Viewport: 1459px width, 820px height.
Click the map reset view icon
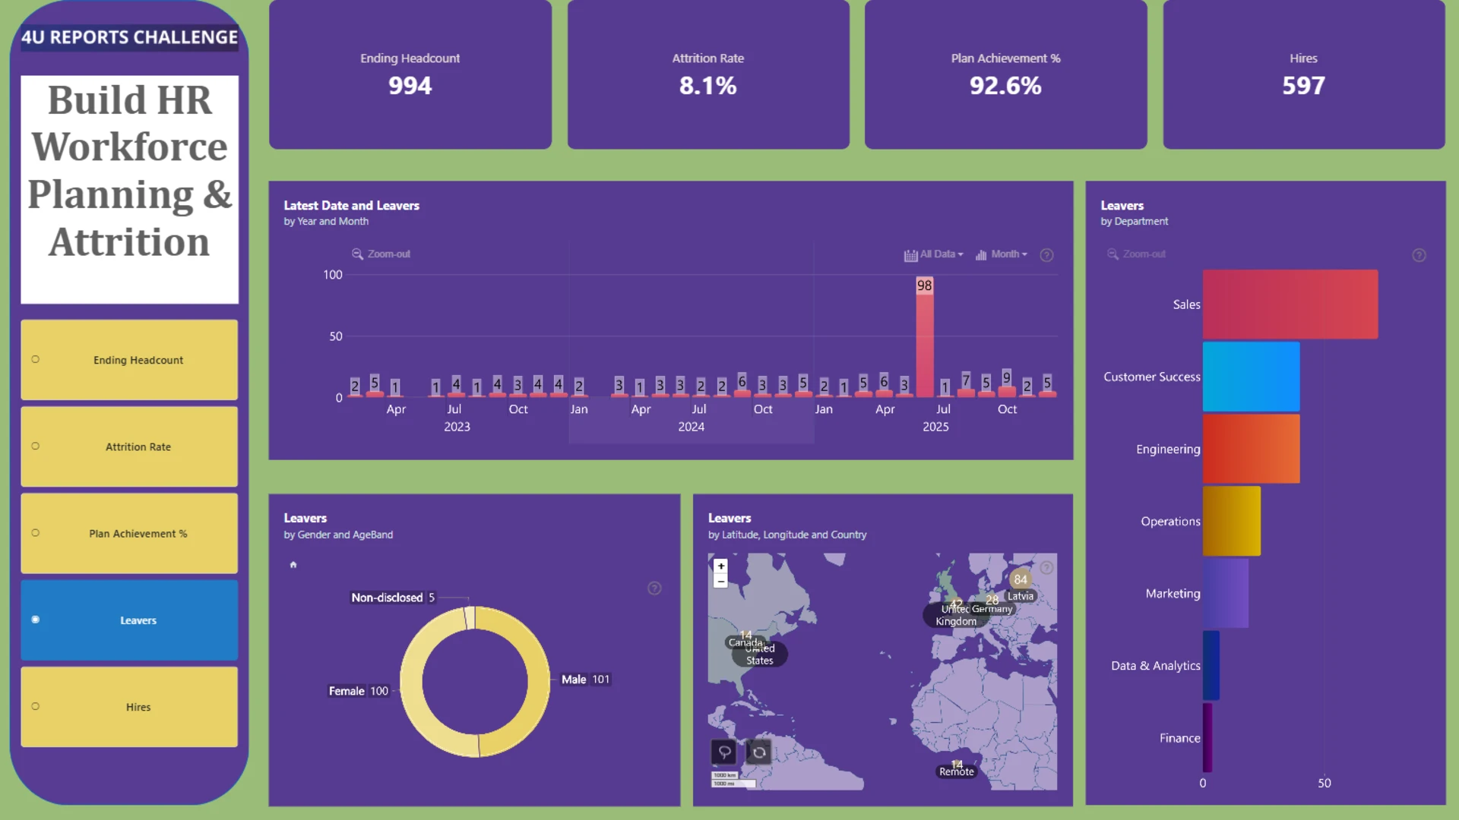click(x=758, y=752)
